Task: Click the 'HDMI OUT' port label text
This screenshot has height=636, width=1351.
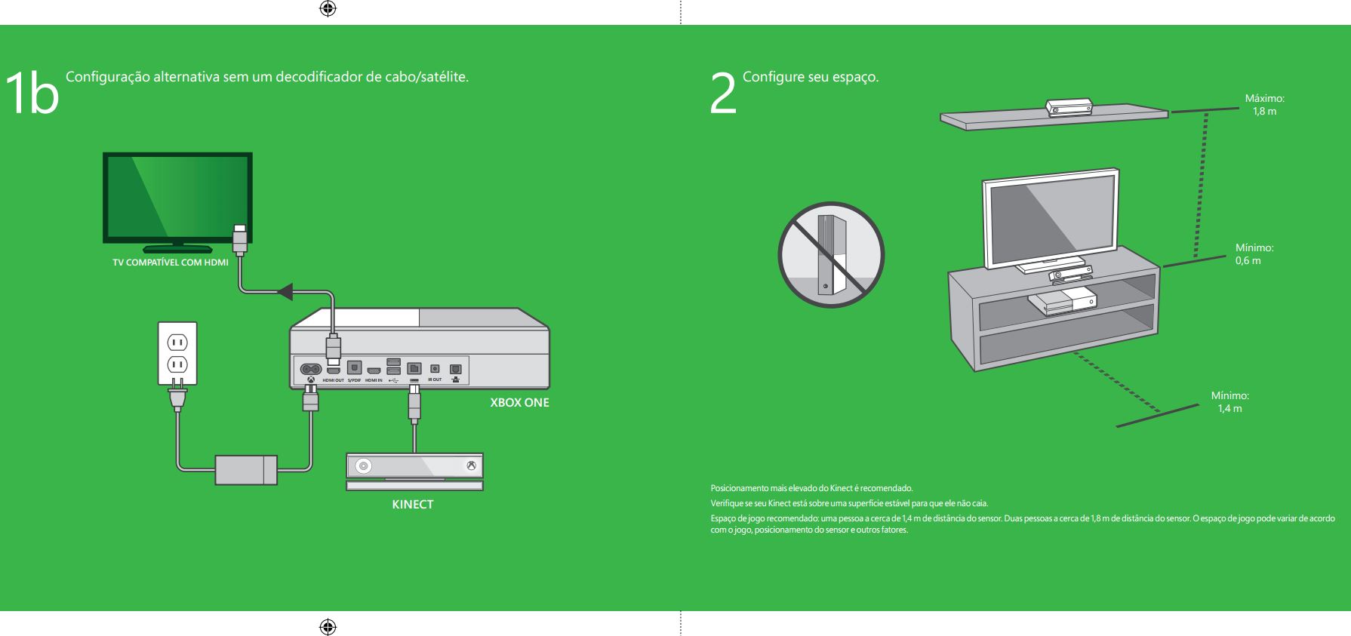Action: [334, 380]
